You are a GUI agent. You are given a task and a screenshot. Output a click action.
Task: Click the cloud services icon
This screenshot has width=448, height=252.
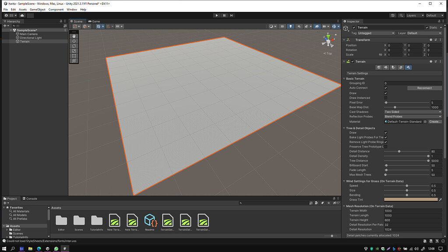point(22,15)
